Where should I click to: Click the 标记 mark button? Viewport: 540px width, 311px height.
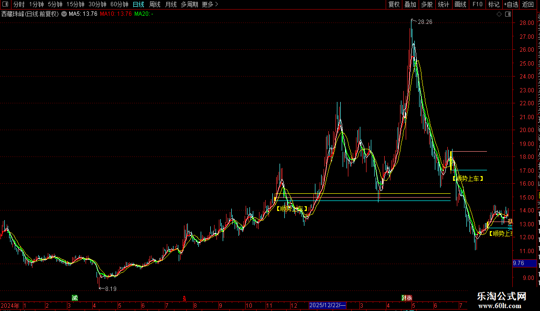(494, 4)
